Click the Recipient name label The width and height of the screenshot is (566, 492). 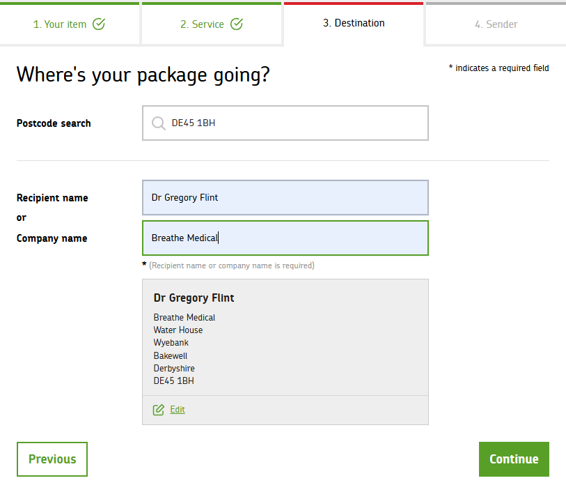coord(52,198)
